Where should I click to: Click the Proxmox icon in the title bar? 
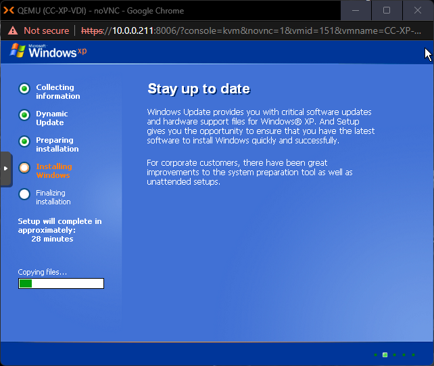click(9, 11)
